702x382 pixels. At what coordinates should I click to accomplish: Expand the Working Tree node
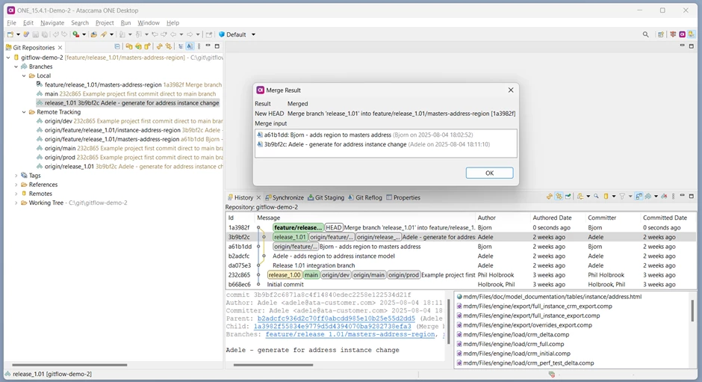point(16,203)
